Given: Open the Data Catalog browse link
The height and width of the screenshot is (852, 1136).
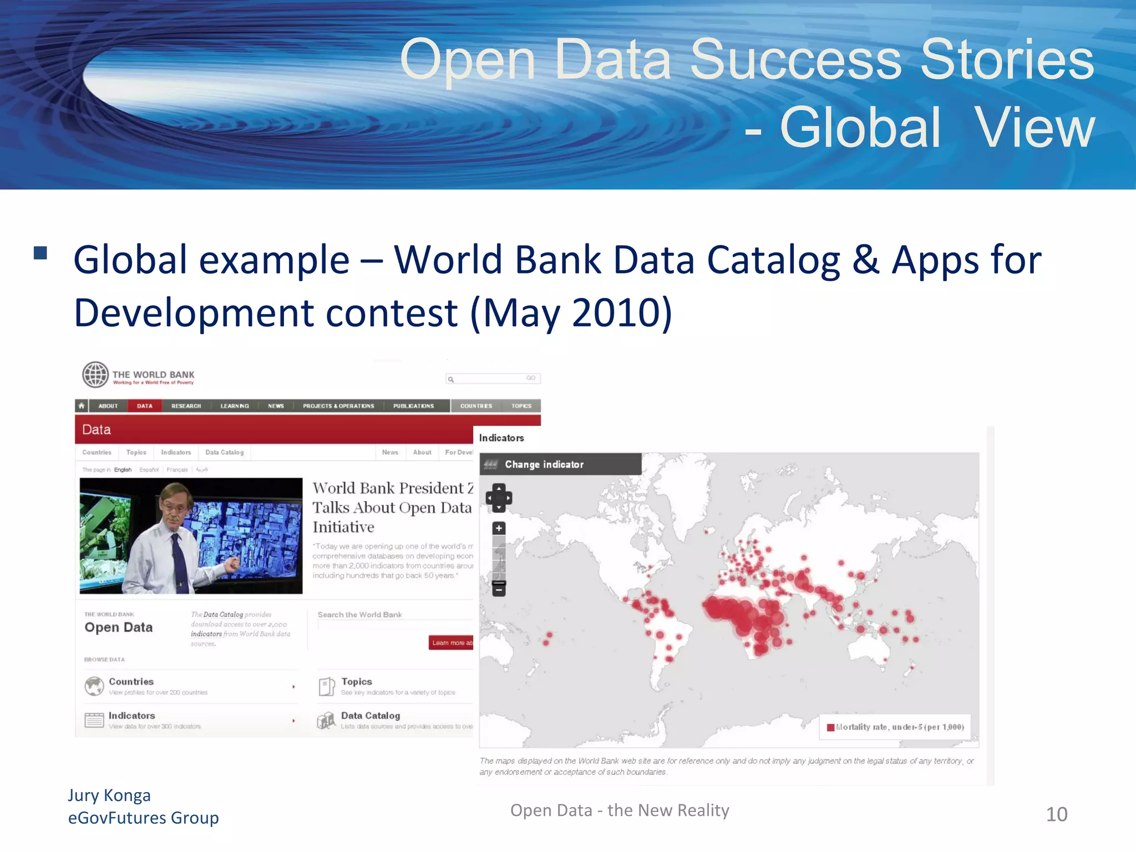Looking at the screenshot, I should coord(371,716).
